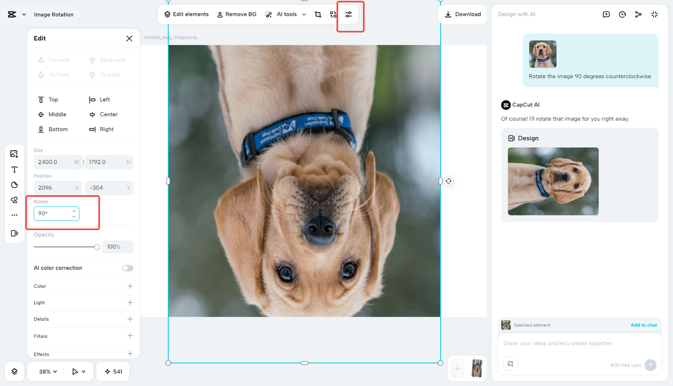Open the Adjust sliders icon in the toolbar
This screenshot has width=673, height=386.
[349, 15]
